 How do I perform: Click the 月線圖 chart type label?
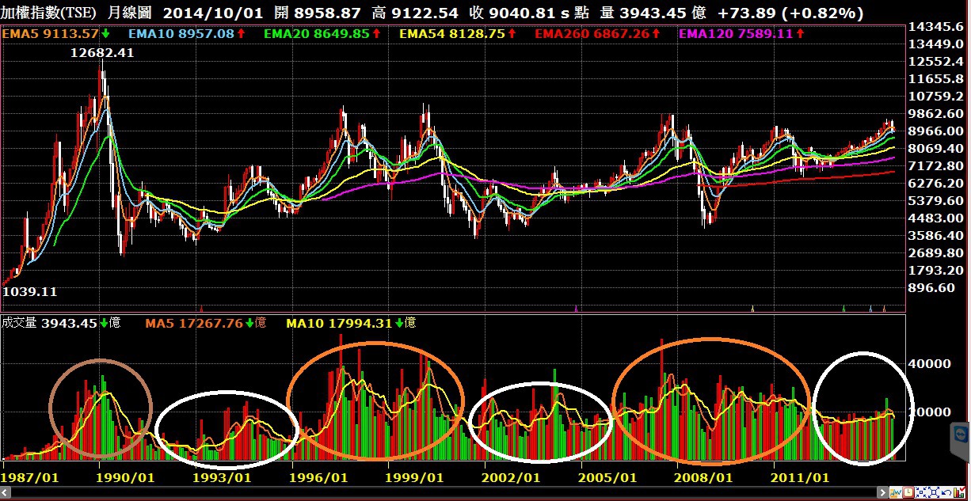(129, 13)
